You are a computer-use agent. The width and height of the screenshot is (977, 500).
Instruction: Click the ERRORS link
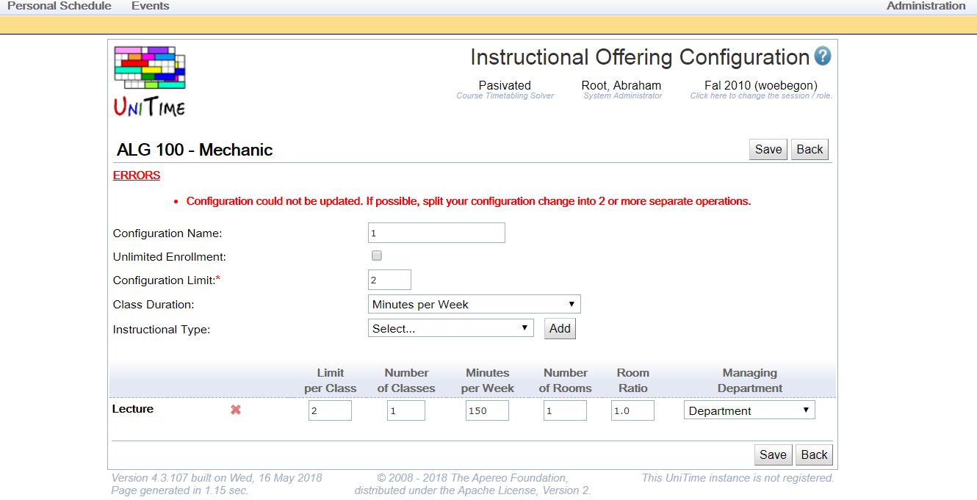(136, 175)
